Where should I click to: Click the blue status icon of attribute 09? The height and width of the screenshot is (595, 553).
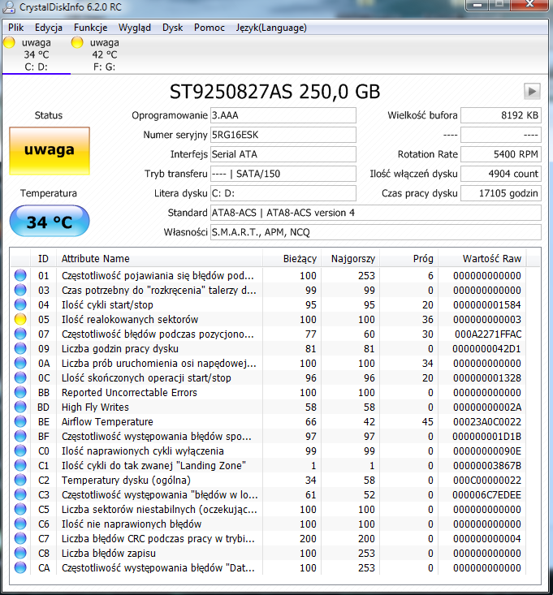point(20,348)
